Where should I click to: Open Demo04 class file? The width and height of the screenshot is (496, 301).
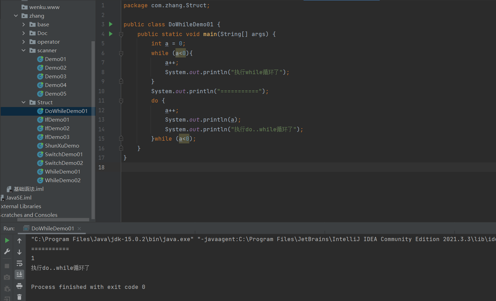pyautogui.click(x=55, y=85)
